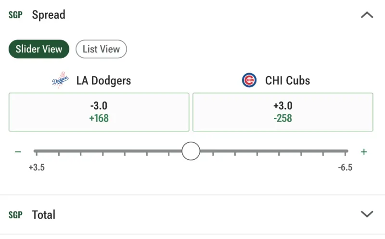385x239 pixels.
Task: Click the minus icon beside the slider
Action: click(x=18, y=152)
